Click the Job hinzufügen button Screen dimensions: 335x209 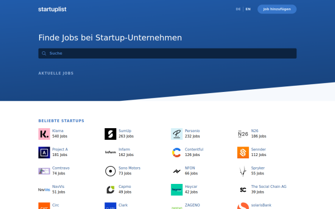[277, 9]
